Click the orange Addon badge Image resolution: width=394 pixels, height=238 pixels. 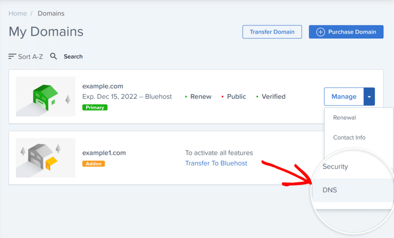point(93,164)
